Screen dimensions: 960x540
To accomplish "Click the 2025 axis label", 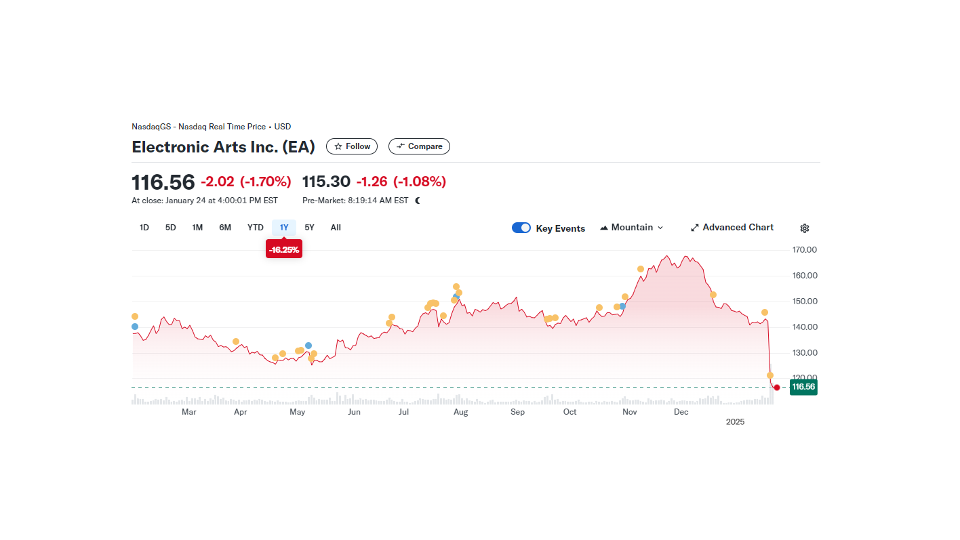I will pyautogui.click(x=735, y=422).
